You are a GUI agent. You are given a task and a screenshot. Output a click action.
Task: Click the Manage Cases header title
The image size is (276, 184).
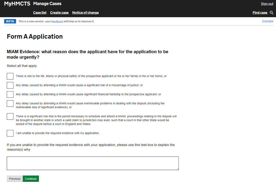tap(47, 4)
